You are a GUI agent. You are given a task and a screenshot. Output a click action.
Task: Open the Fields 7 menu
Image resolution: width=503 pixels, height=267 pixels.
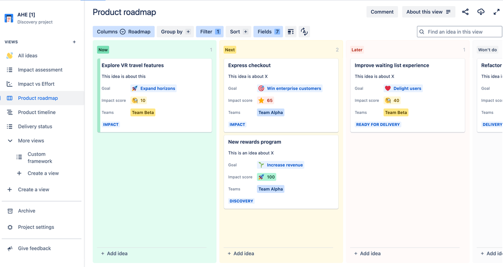pyautogui.click(x=268, y=32)
